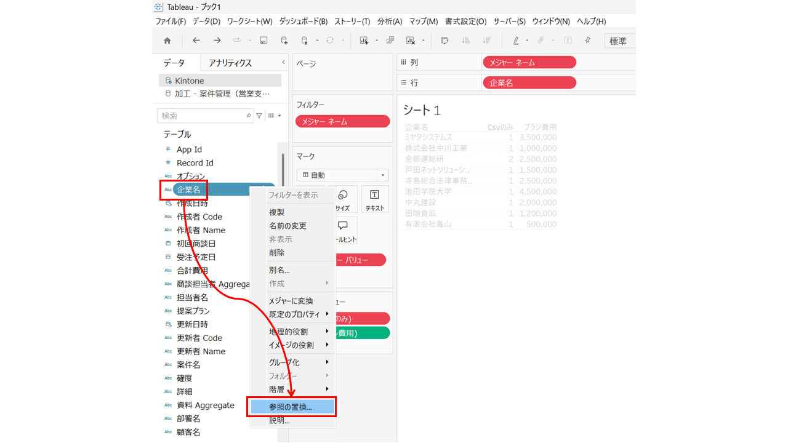The image size is (788, 443).
Task: Switch to the データ tab
Action: click(x=174, y=63)
